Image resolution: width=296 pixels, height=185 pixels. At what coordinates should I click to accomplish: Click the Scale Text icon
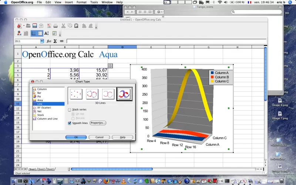pos(47,33)
